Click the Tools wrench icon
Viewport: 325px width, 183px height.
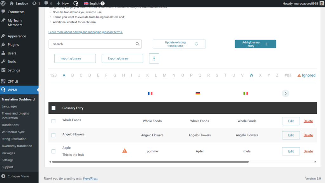click(x=3, y=62)
